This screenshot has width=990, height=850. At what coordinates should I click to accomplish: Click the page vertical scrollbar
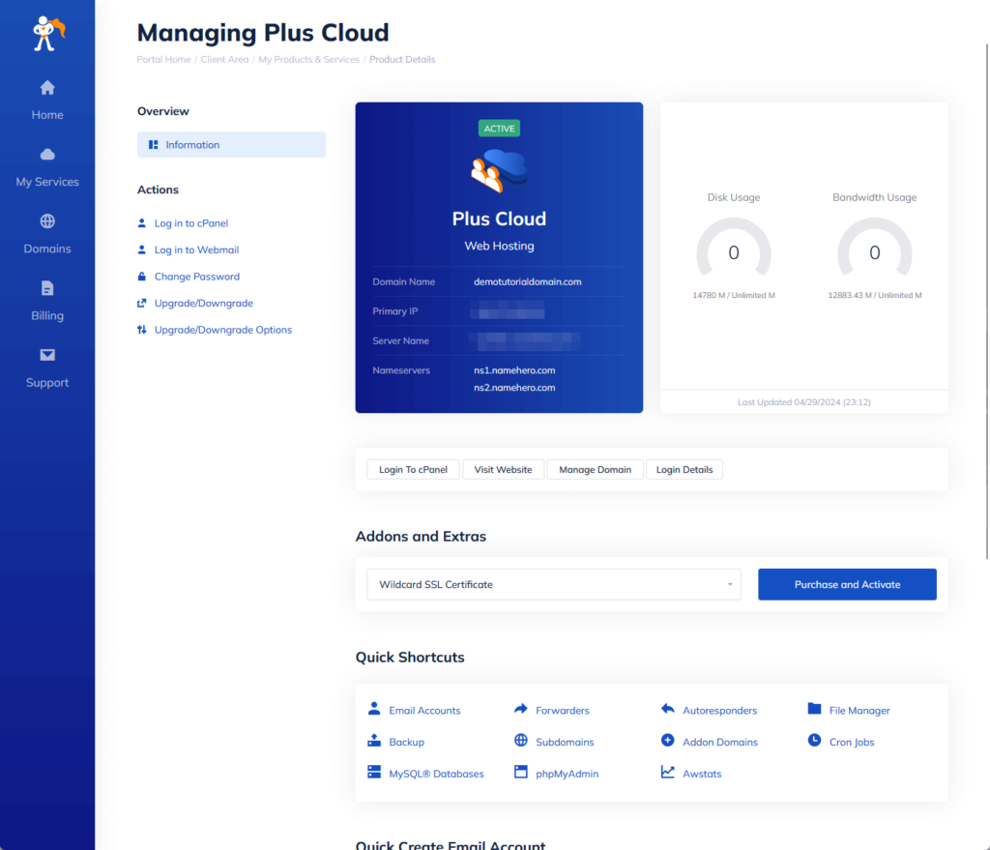click(x=987, y=302)
